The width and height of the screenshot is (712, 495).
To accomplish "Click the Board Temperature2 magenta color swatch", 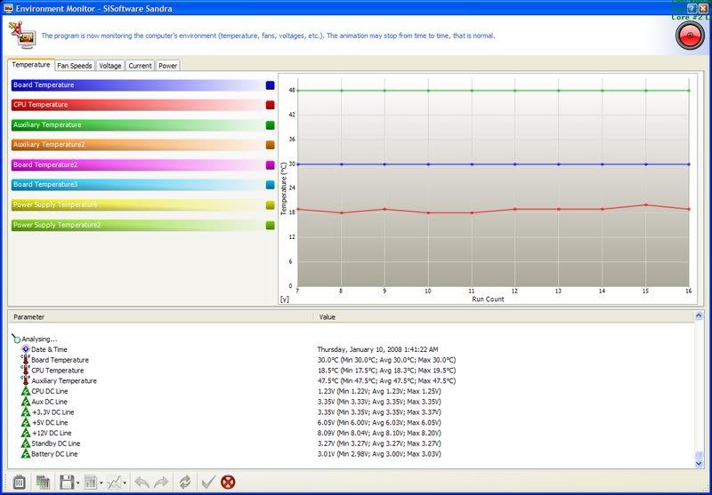I will coord(271,165).
